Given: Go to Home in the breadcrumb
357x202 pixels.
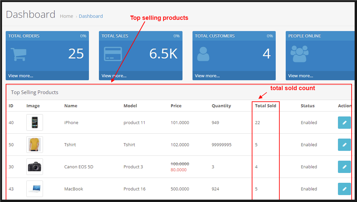Looking at the screenshot, I should click(66, 16).
